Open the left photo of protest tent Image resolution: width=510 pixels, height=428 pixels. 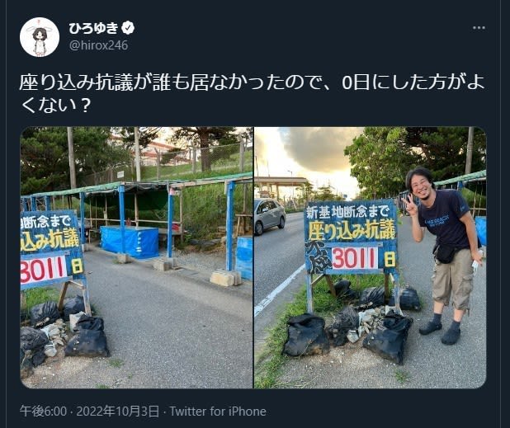click(x=136, y=257)
